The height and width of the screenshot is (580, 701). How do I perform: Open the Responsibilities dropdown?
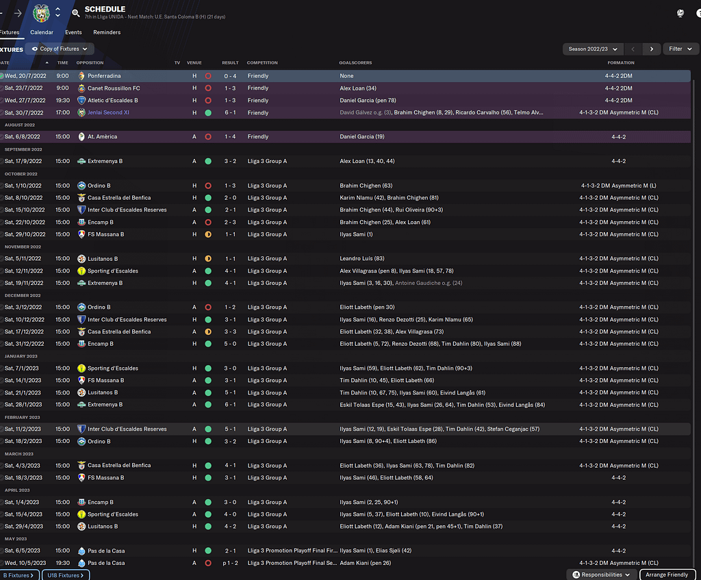tap(601, 575)
